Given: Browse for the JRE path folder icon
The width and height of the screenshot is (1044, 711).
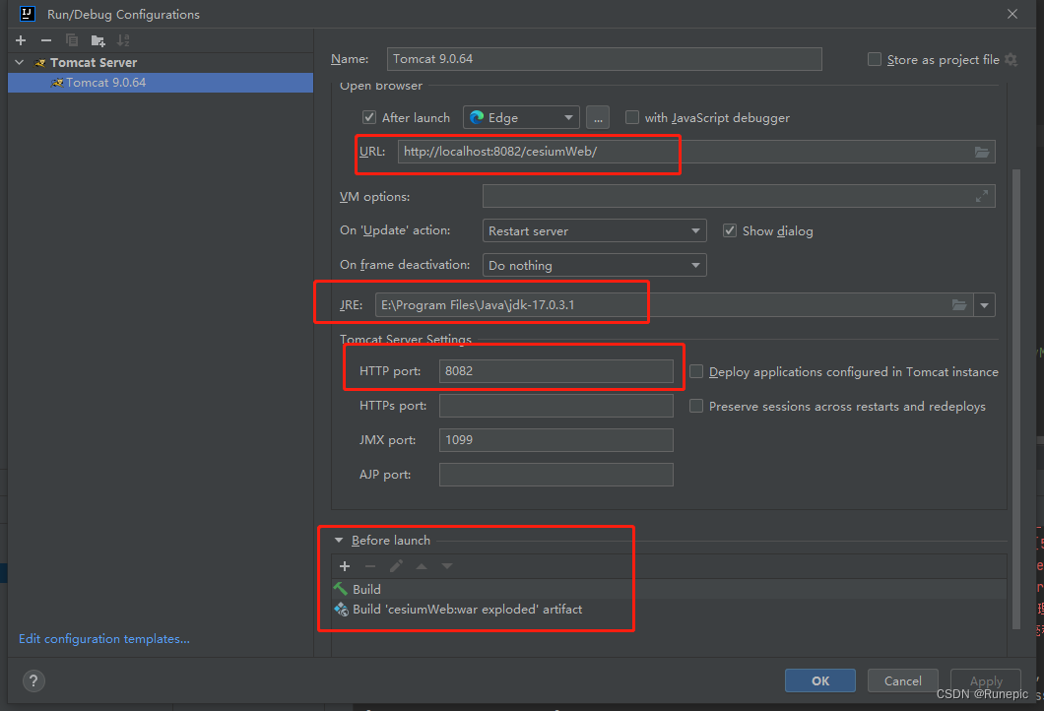Looking at the screenshot, I should coord(958,305).
